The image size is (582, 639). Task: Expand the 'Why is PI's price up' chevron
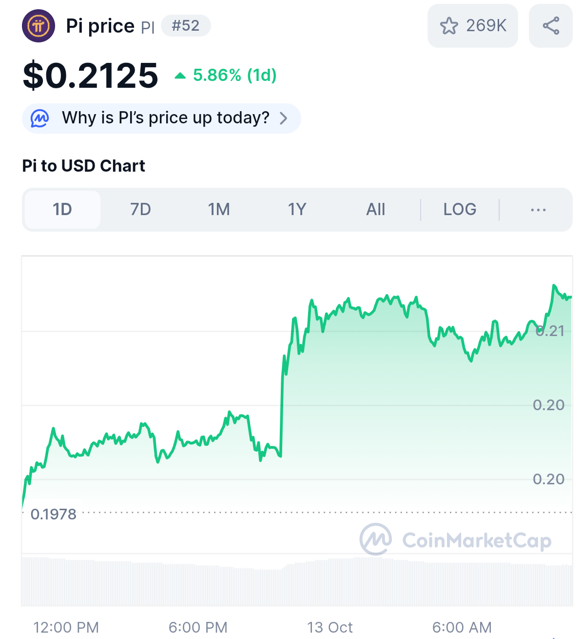(x=284, y=118)
